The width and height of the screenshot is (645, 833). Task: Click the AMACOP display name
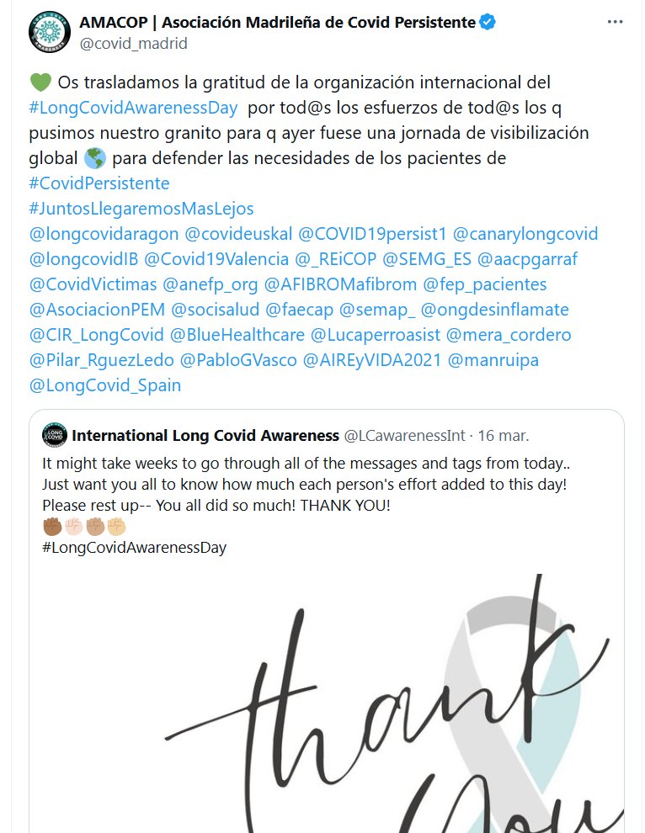tap(277, 23)
